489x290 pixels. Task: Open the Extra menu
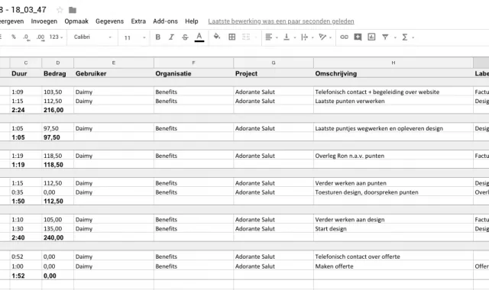coord(138,21)
